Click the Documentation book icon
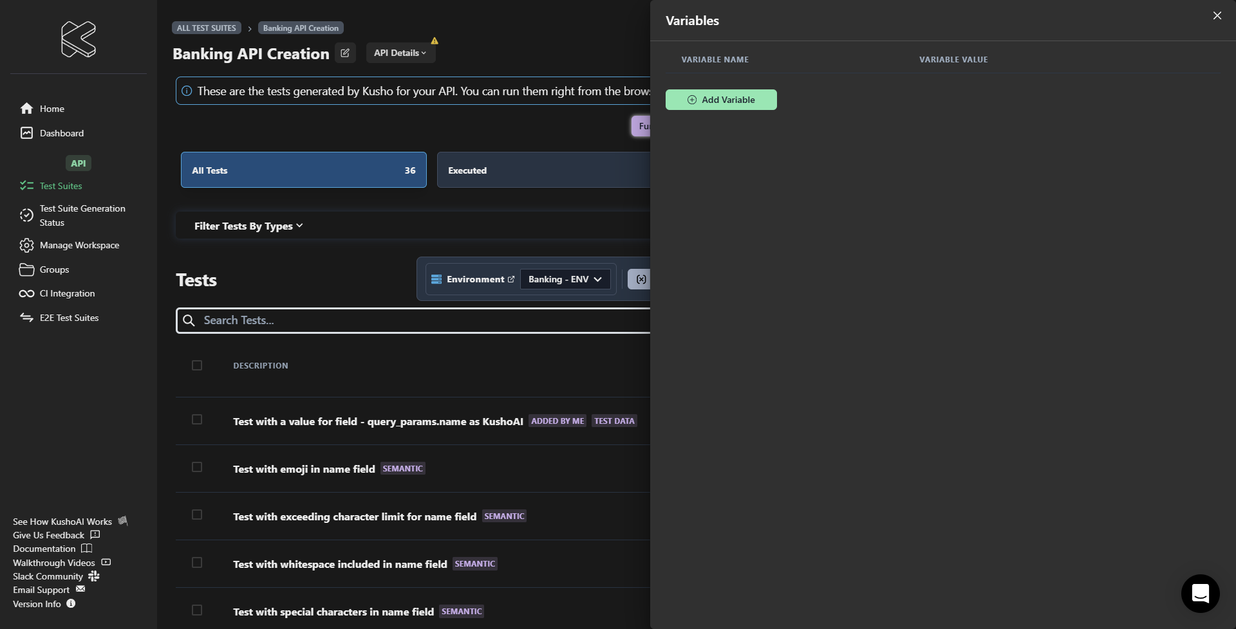Image resolution: width=1236 pixels, height=629 pixels. [87, 549]
